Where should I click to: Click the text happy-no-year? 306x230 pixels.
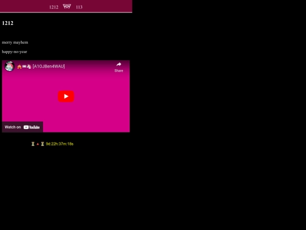(x=14, y=52)
